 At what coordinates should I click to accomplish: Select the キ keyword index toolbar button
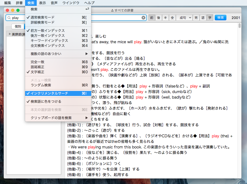165,18
